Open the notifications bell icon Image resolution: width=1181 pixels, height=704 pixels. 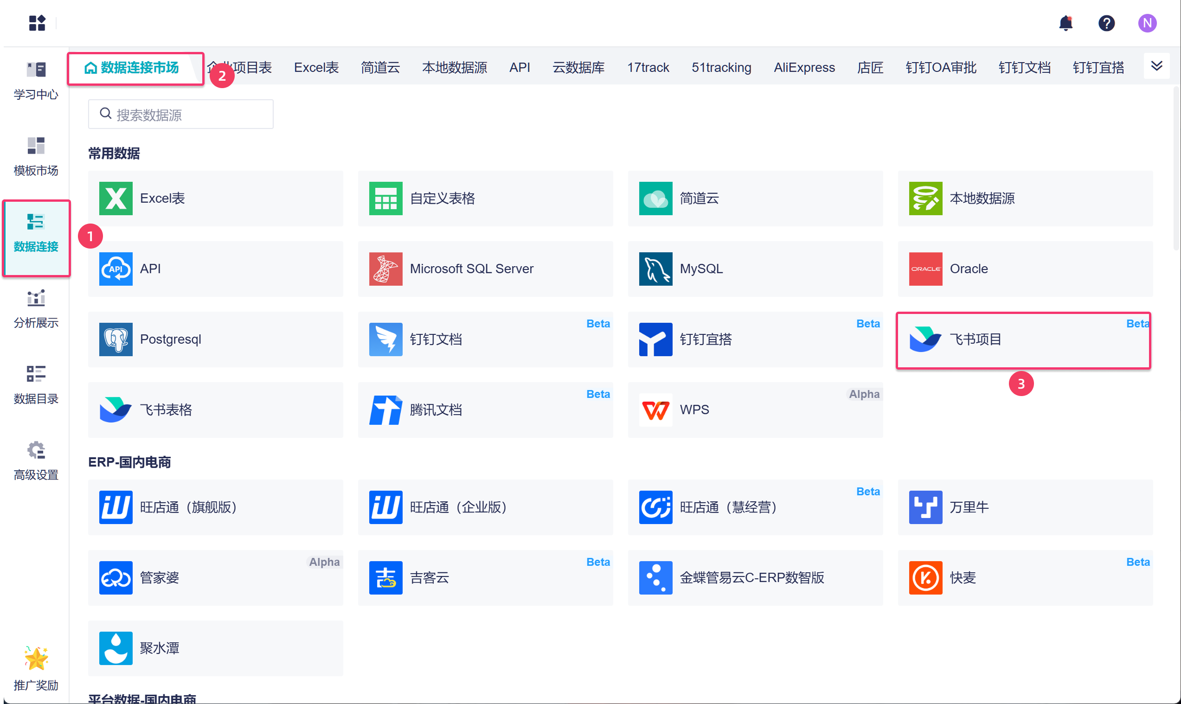tap(1065, 23)
